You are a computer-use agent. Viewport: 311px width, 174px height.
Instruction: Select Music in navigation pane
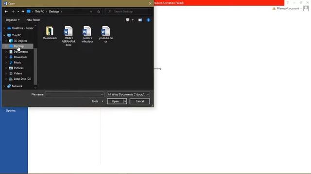point(15,62)
